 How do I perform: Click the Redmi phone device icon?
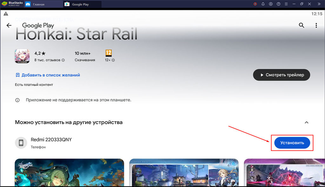(21, 143)
